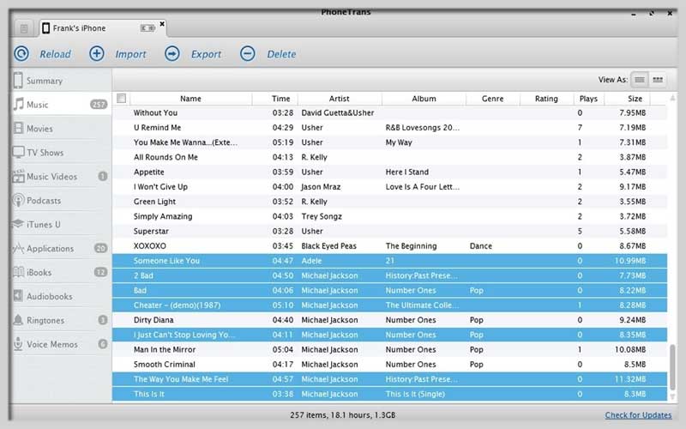Click the Music Videos clapboard icon

tap(18, 176)
